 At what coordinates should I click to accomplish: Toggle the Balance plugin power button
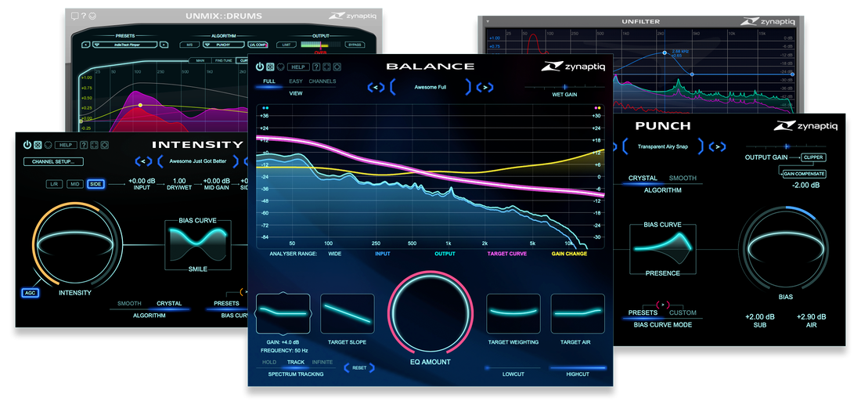tap(260, 67)
